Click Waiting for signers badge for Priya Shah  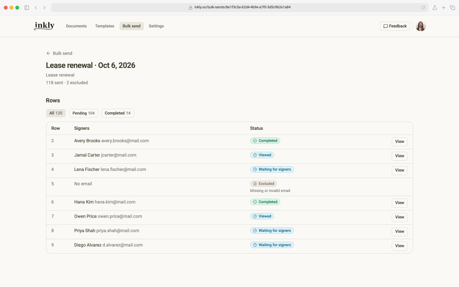pos(272,231)
